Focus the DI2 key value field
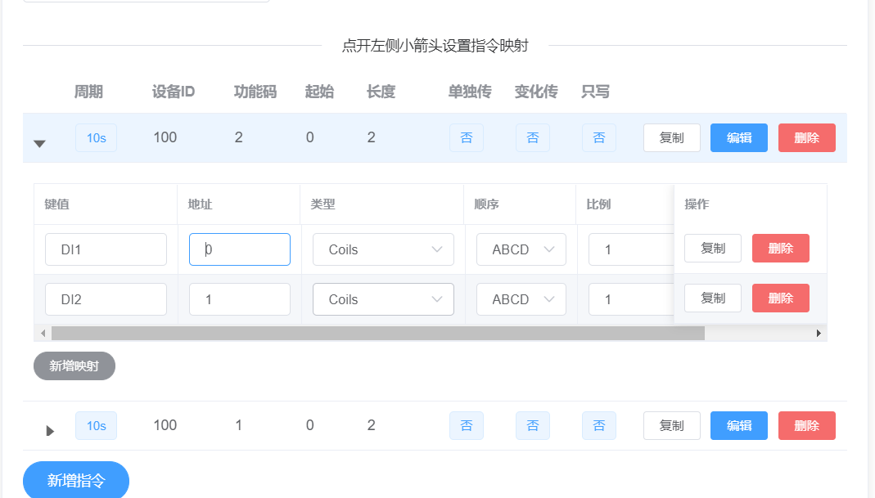875x498 pixels. point(106,299)
